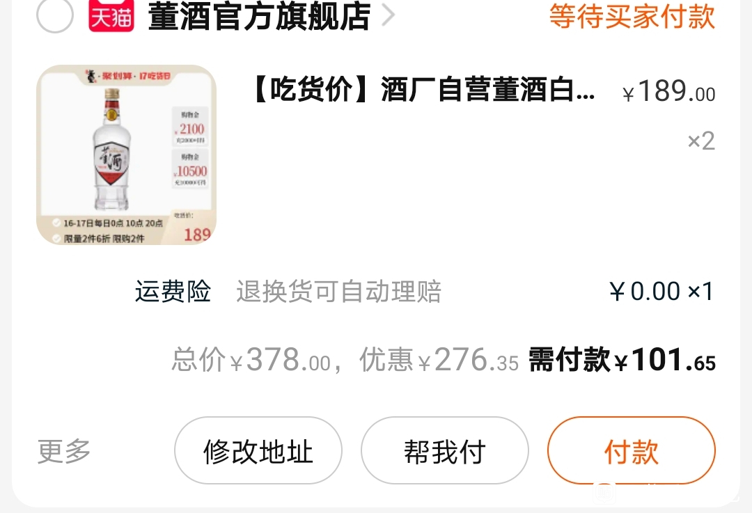Tap the ¥189.00 unit price

pyautogui.click(x=668, y=91)
